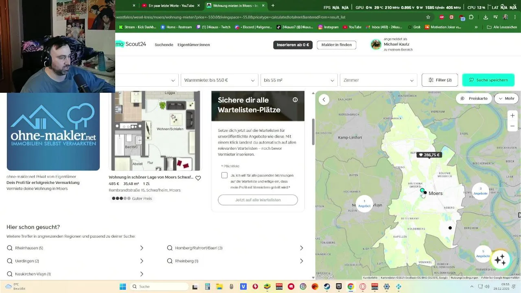The height and width of the screenshot is (293, 521).
Task: Open File Explorer from taskbar
Action: [x=219, y=286]
